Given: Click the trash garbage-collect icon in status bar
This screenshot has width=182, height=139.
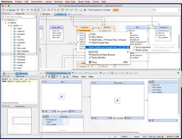Looking at the screenshot, I should pos(162,137).
